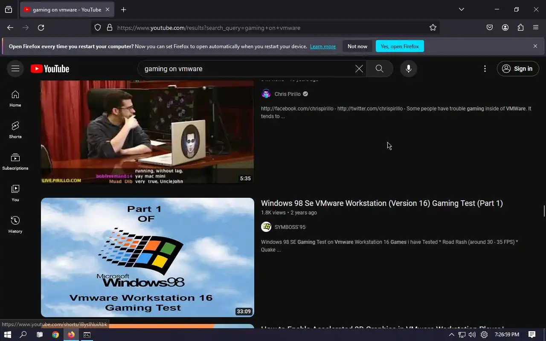Screen dimensions: 546x341
Task: Open the Firefox application menu
Action: click(536, 28)
